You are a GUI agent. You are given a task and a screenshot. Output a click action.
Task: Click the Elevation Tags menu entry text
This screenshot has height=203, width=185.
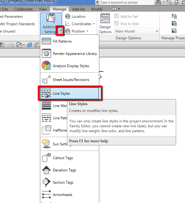pyautogui.click(x=65, y=170)
